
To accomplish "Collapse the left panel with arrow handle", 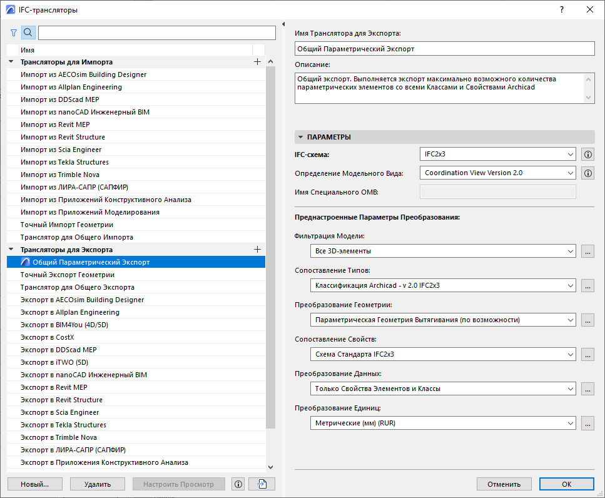I will click(283, 24).
